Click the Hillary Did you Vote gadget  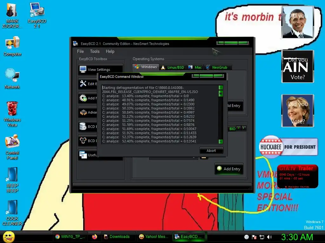(298, 110)
